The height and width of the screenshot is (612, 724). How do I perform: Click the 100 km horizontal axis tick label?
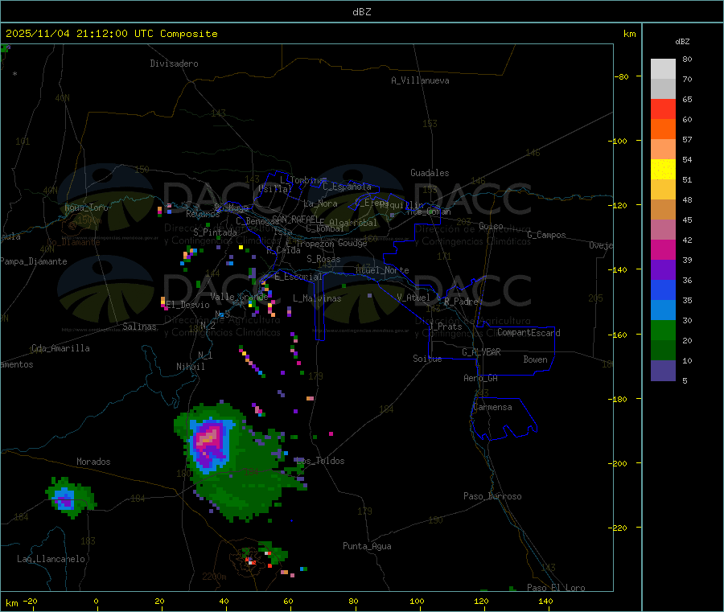(417, 601)
